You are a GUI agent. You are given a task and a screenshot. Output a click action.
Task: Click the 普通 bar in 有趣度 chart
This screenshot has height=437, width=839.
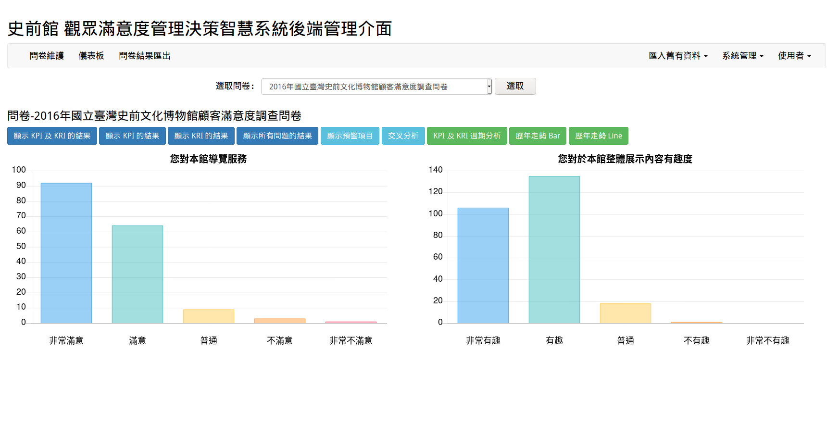pos(626,313)
